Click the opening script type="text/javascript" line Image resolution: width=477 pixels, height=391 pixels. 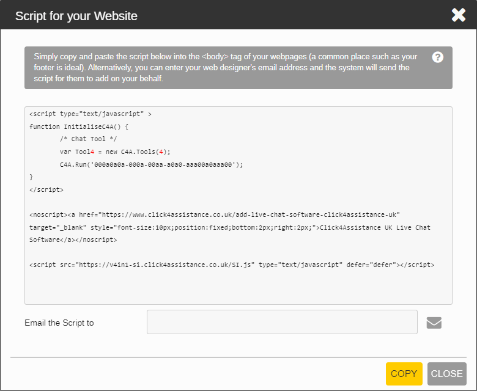pos(90,114)
